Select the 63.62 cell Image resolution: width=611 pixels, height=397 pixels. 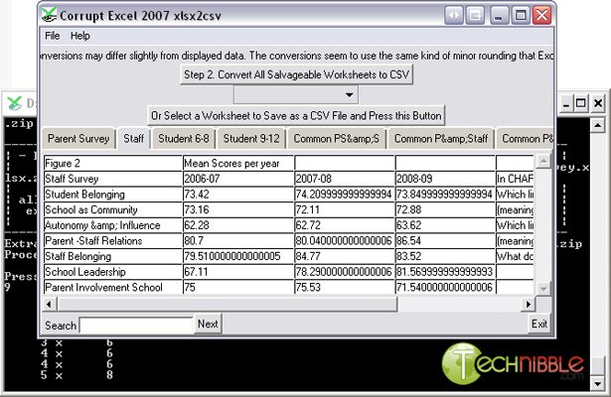point(445,225)
